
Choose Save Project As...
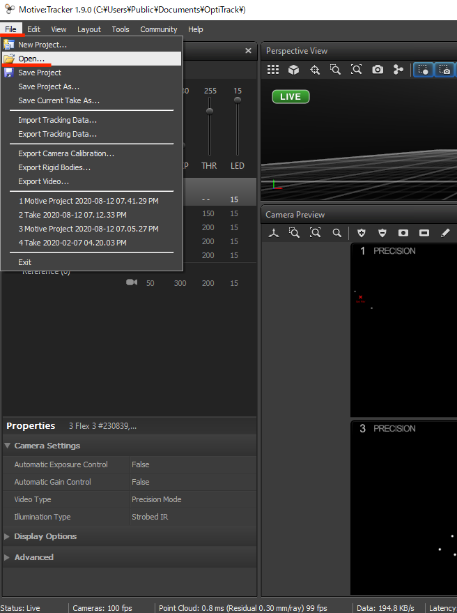[92, 86]
